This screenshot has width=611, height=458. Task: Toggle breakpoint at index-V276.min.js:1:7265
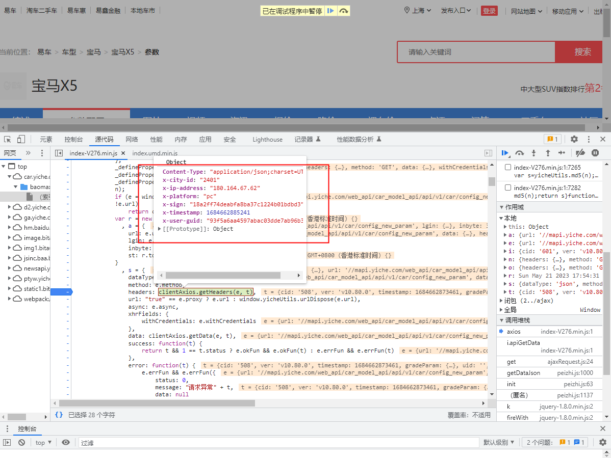click(508, 167)
